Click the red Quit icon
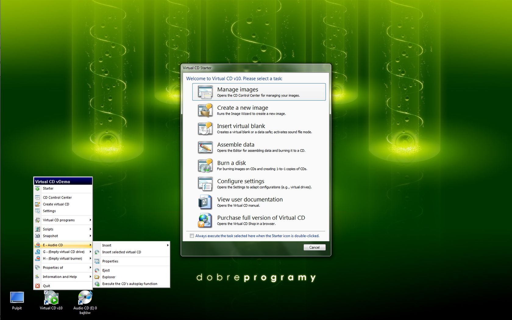Image resolution: width=512 pixels, height=320 pixels. 37,286
